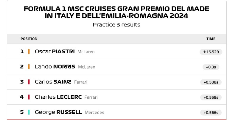Click the POSITION column header
The width and height of the screenshot is (238, 120).
pos(29,39)
